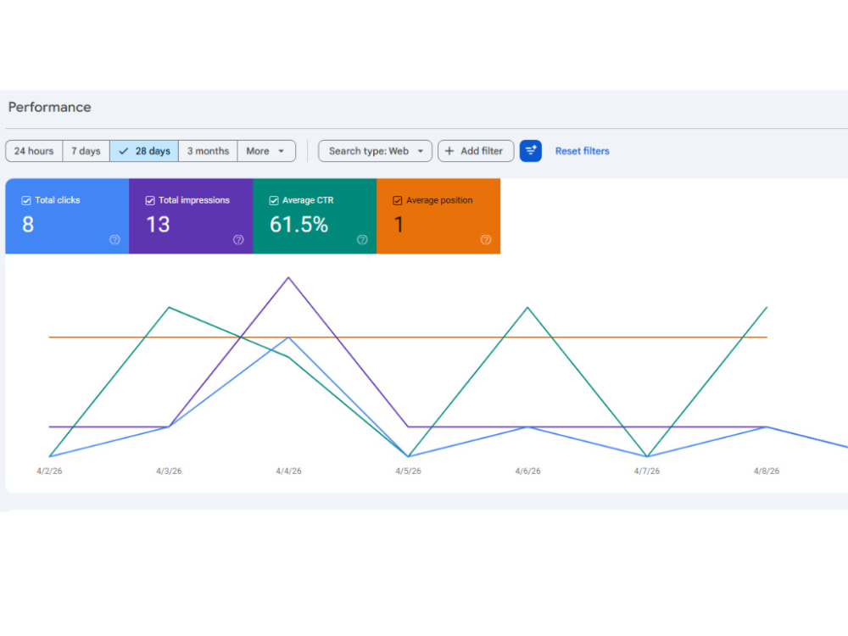Uncheck the Total impressions checkbox
The width and height of the screenshot is (848, 636).
[150, 201]
